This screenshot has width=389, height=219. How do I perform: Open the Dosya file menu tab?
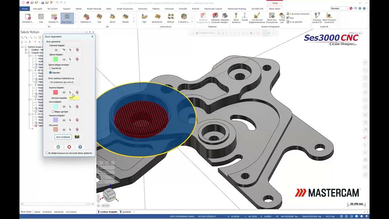25,9
